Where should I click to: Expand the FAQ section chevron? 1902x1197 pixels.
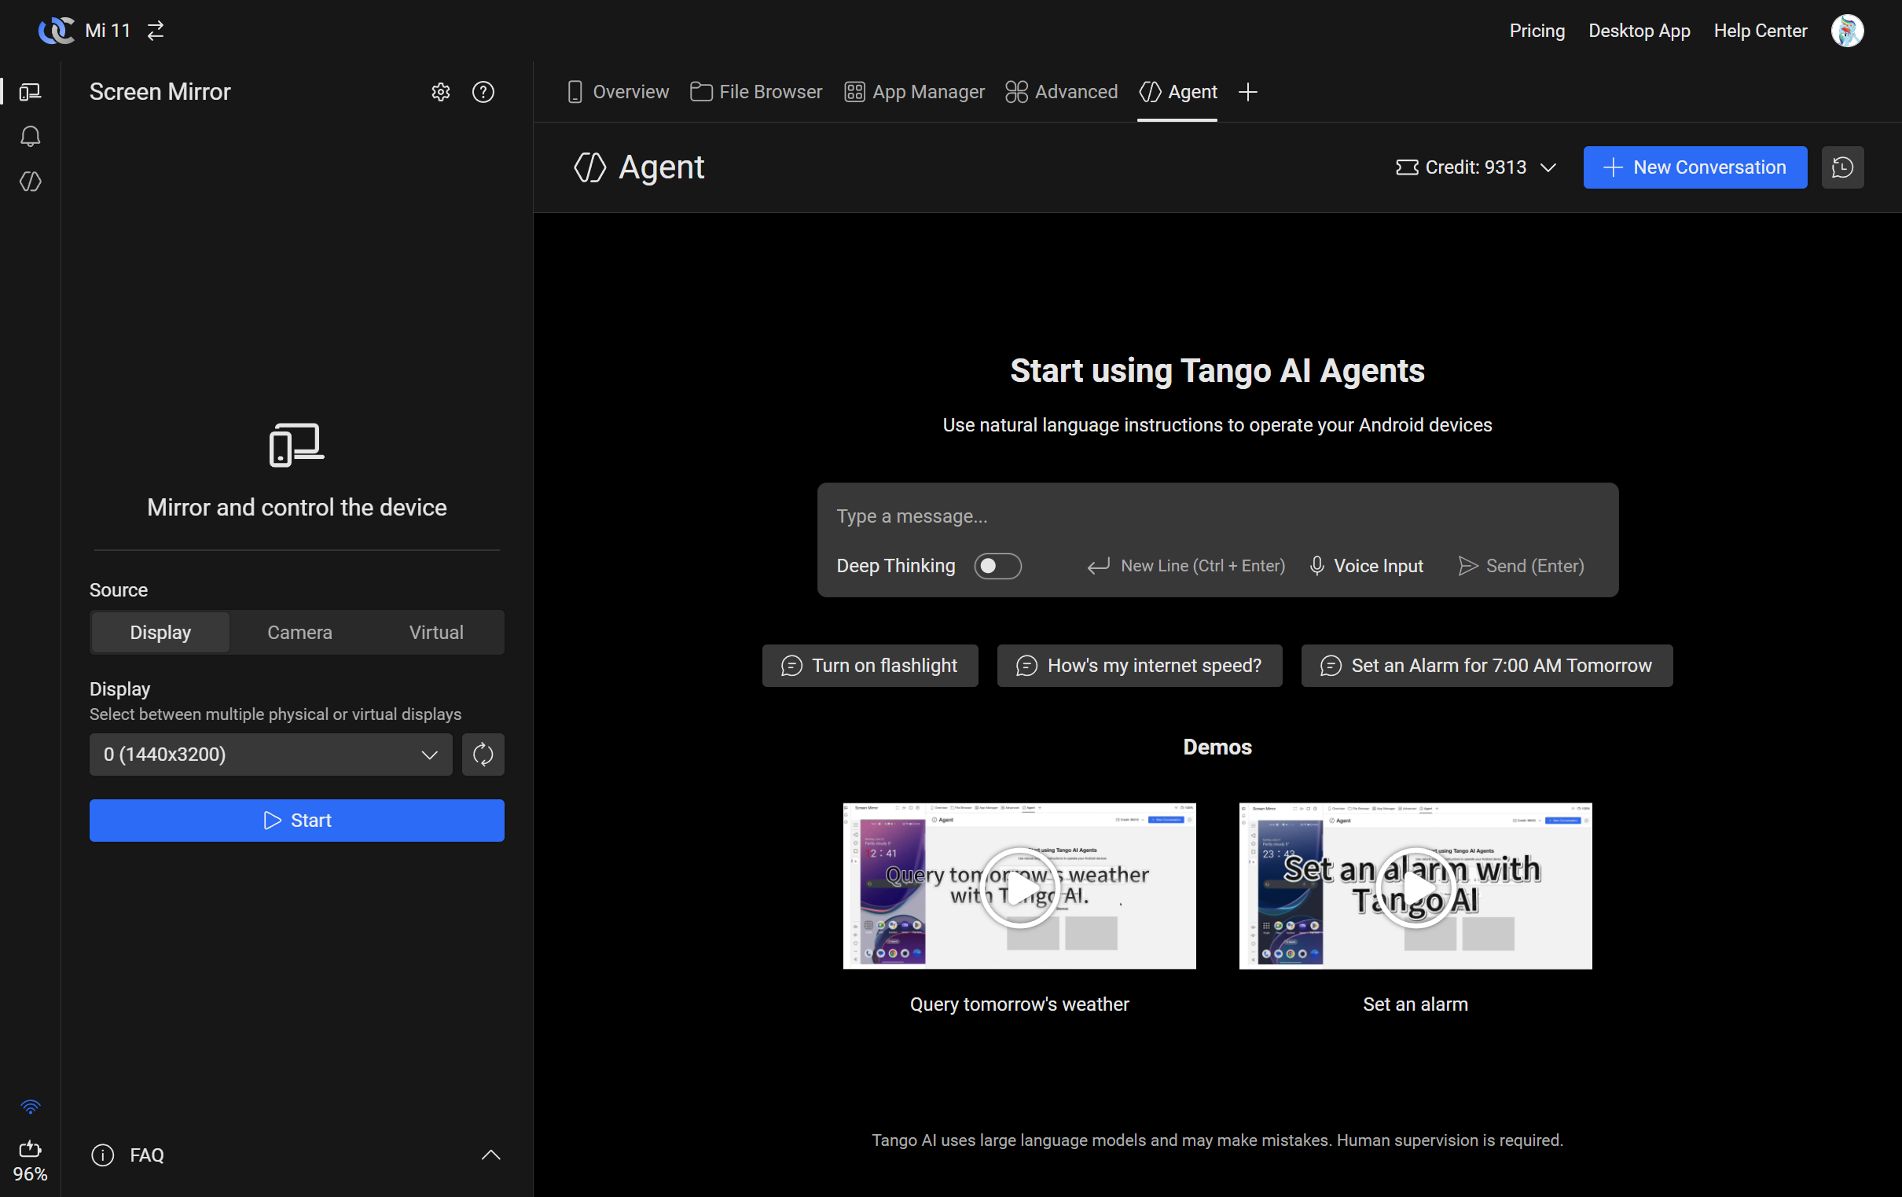click(x=490, y=1155)
